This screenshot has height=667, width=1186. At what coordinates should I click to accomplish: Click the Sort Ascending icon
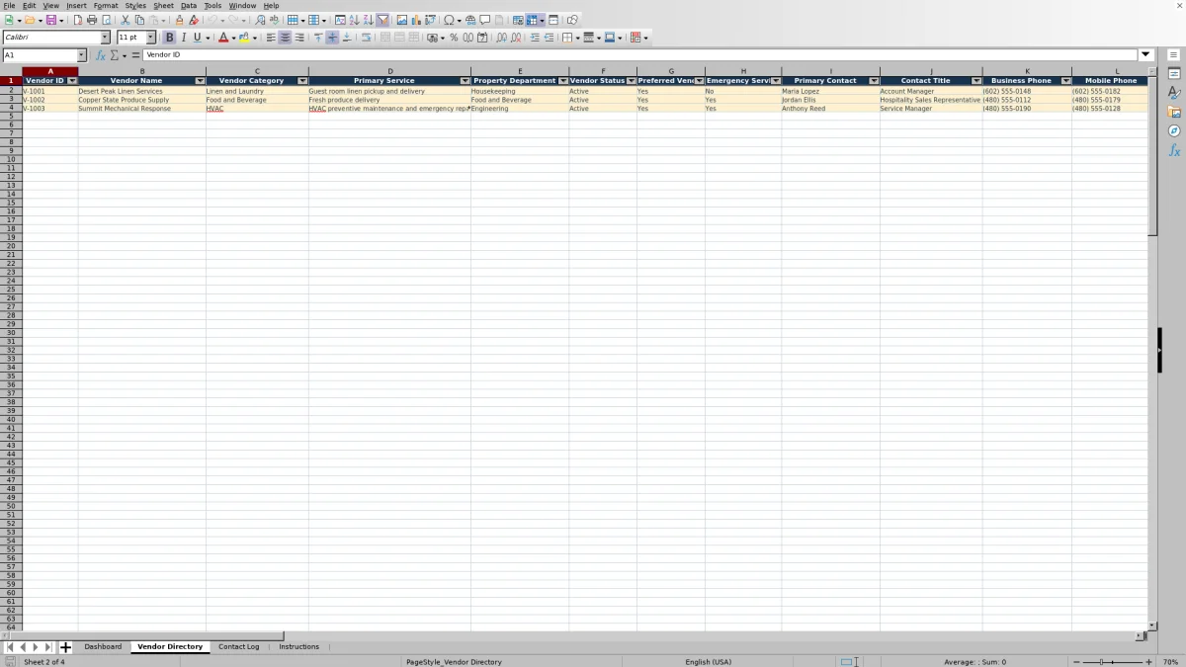354,20
